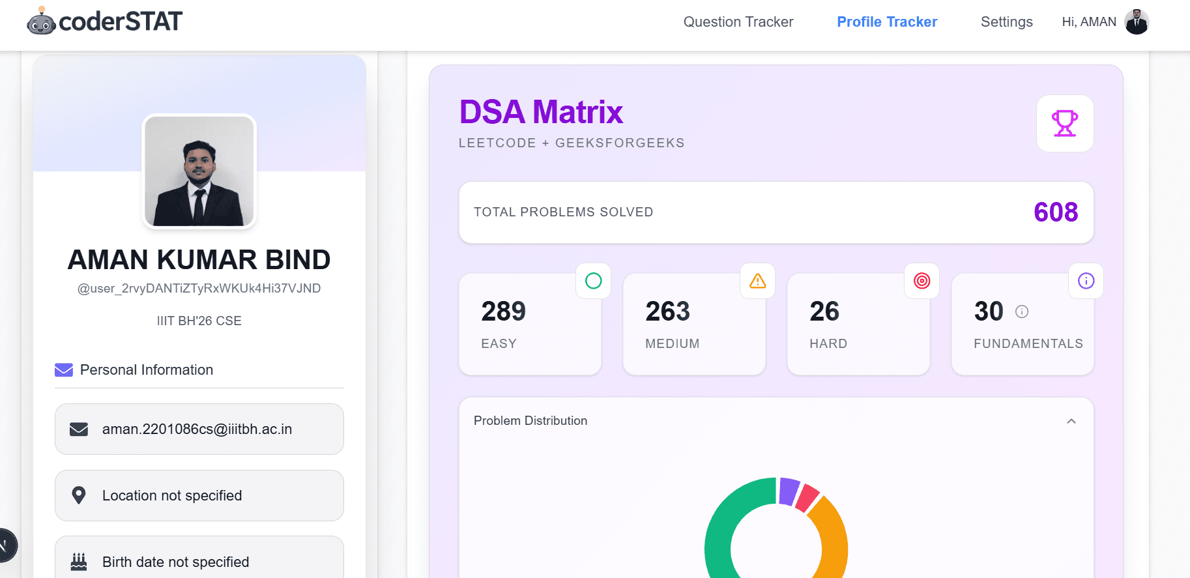Click the envelope icon beside Personal Information
The image size is (1190, 578).
click(x=64, y=370)
